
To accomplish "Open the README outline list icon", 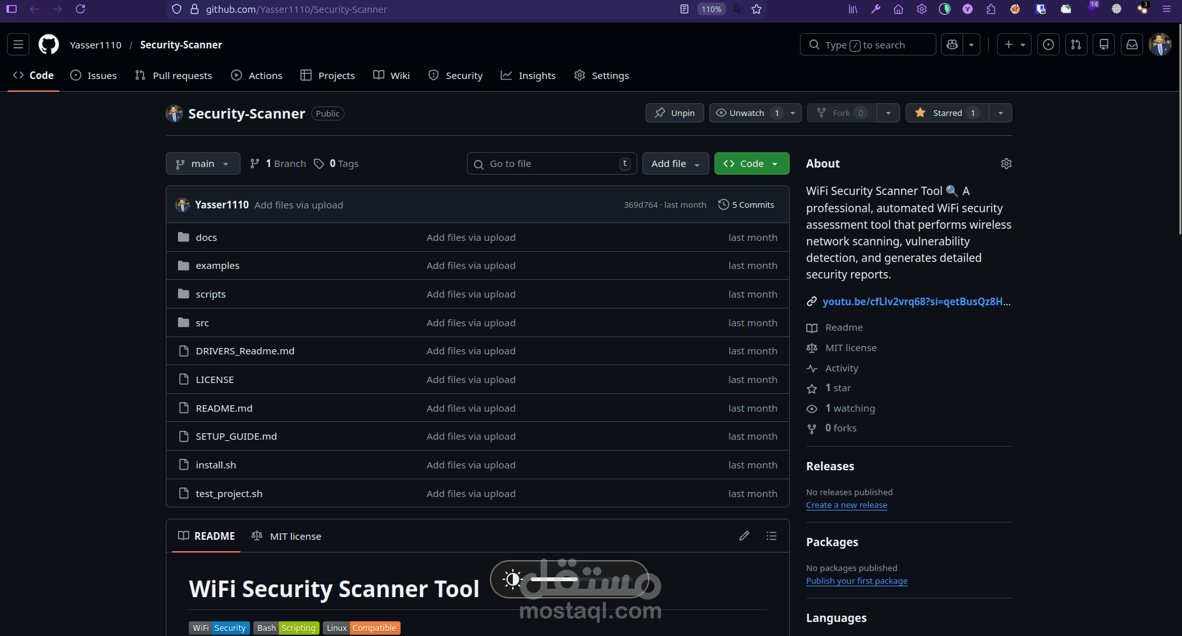I will [x=771, y=536].
